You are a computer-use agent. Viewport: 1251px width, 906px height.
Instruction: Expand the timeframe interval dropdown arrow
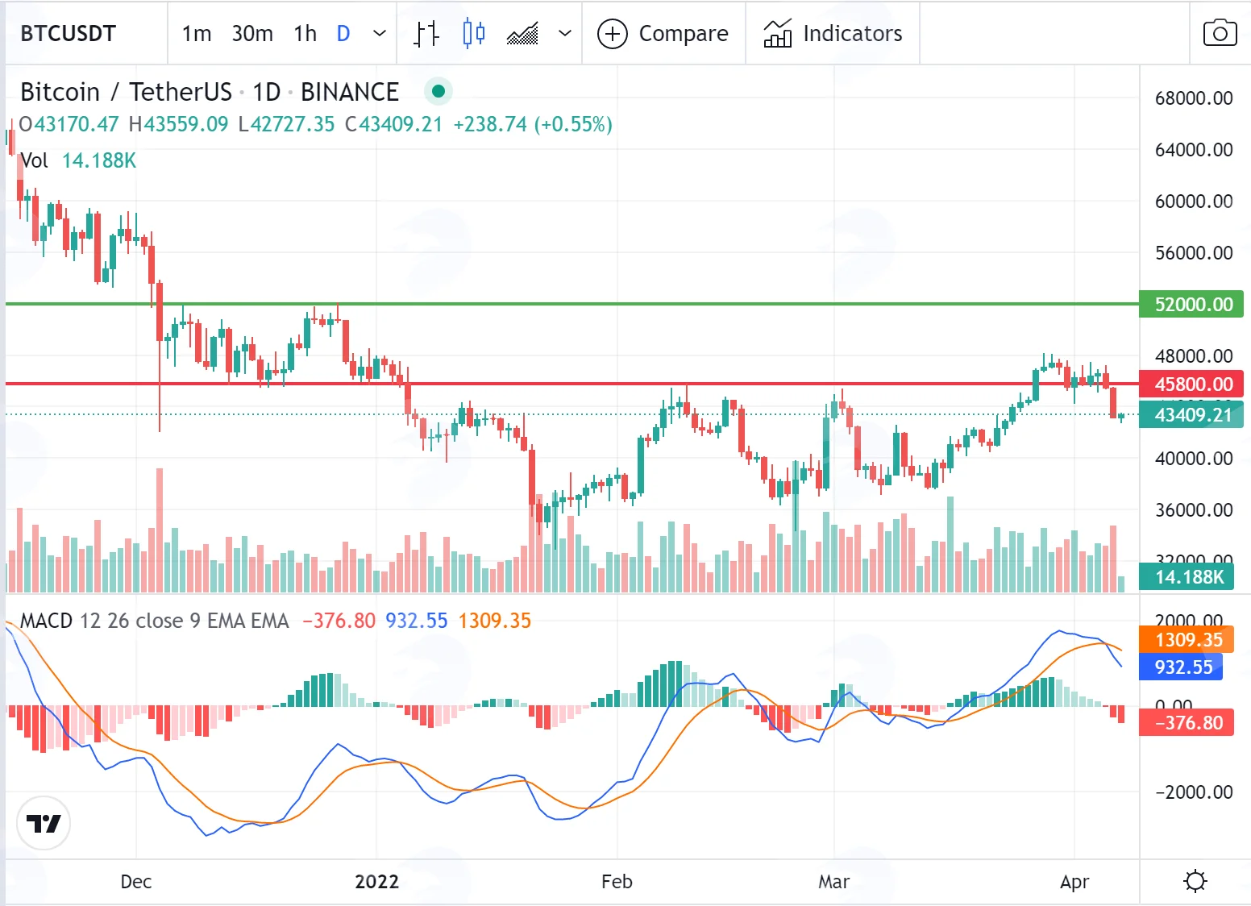(x=380, y=34)
